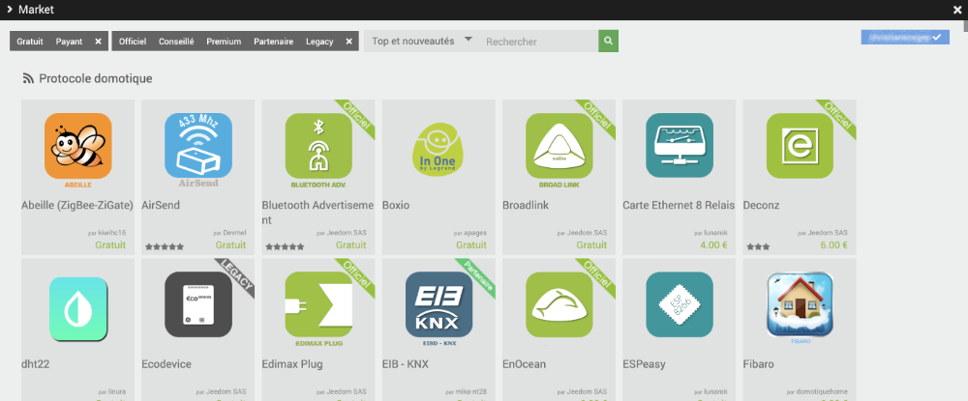
Task: Filter by Officiel plugins
Action: pyautogui.click(x=133, y=42)
